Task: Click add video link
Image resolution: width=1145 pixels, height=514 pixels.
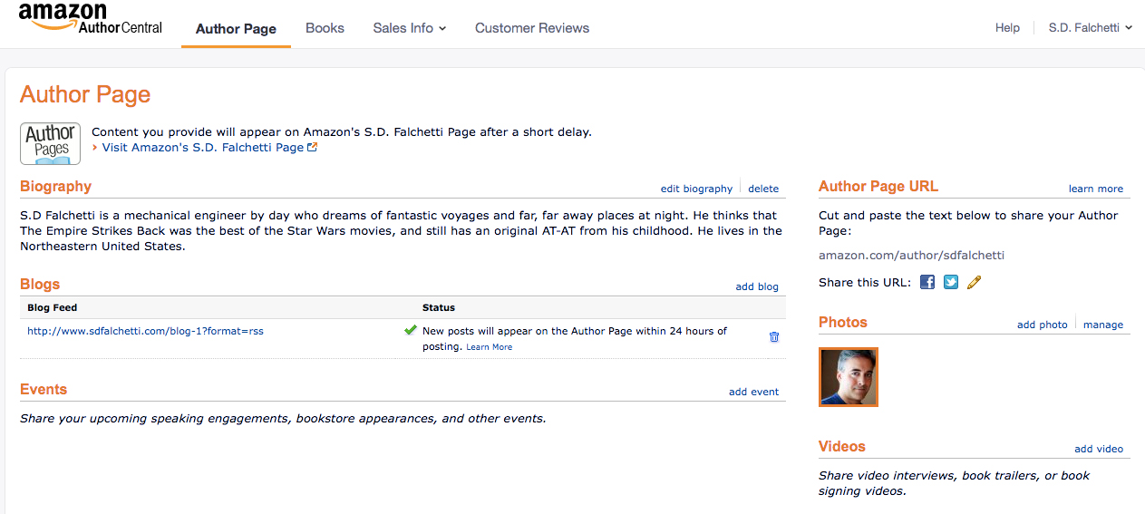Action: [x=1099, y=449]
